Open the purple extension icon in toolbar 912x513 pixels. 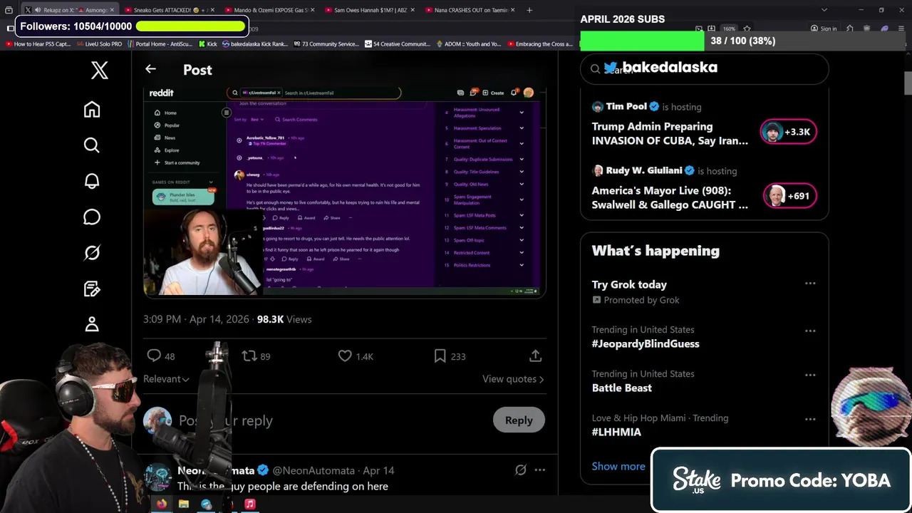coord(884,28)
